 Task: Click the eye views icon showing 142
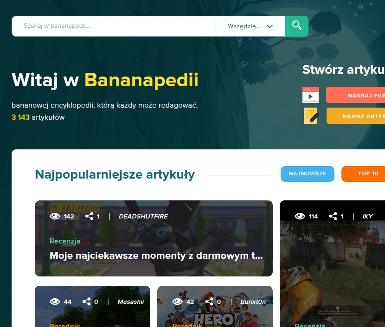[55, 216]
